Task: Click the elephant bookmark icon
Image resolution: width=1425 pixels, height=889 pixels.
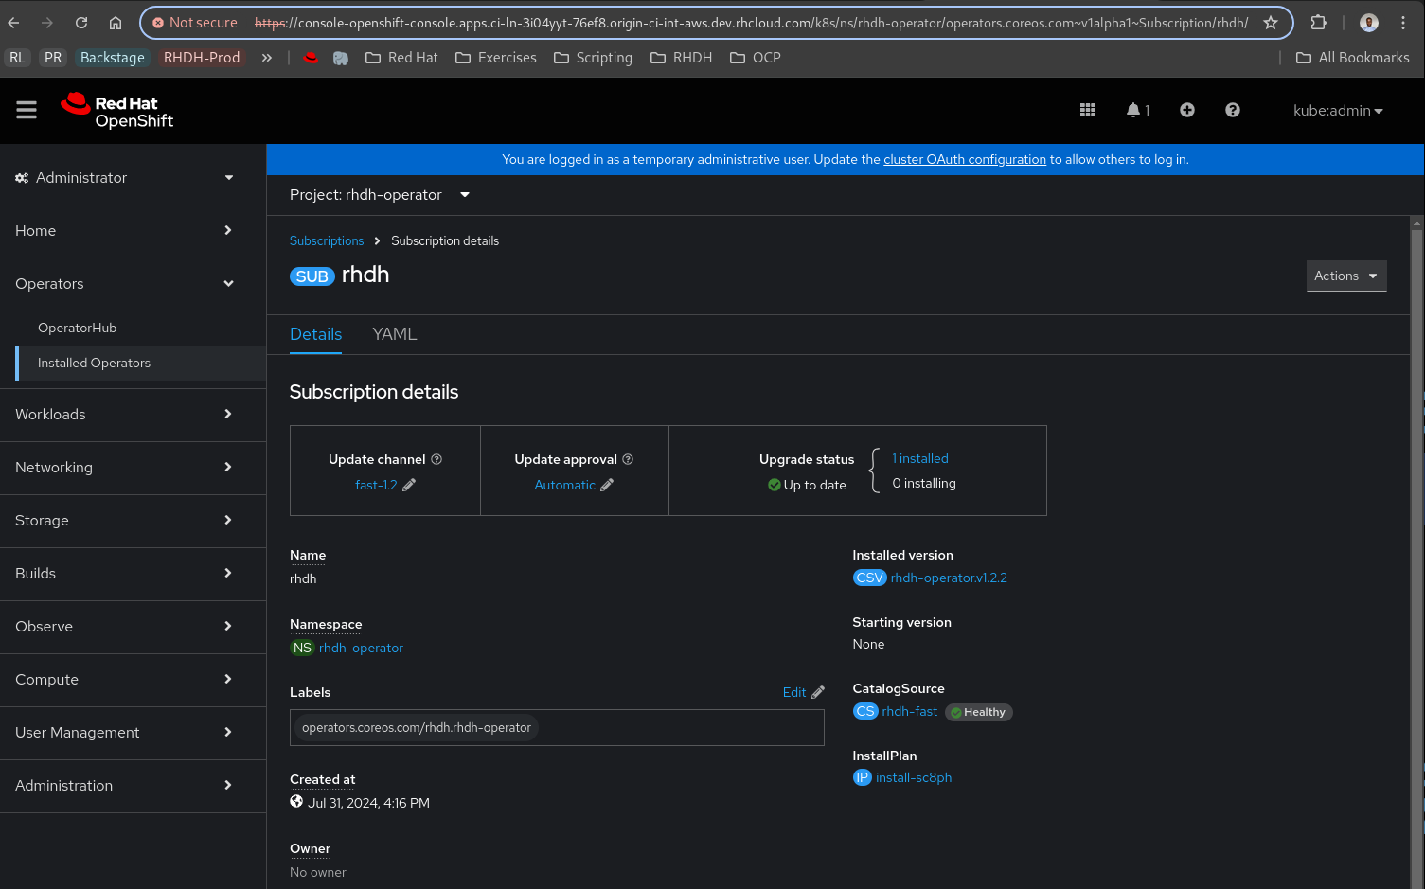Action: (341, 58)
